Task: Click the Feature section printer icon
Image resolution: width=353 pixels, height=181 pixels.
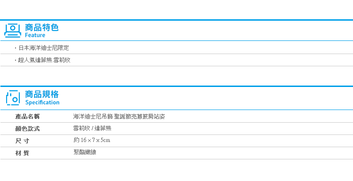Action: click(13, 31)
